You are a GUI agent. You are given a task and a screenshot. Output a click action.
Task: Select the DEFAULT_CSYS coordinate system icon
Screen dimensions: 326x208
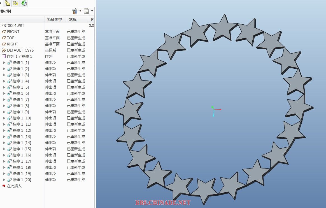4,50
